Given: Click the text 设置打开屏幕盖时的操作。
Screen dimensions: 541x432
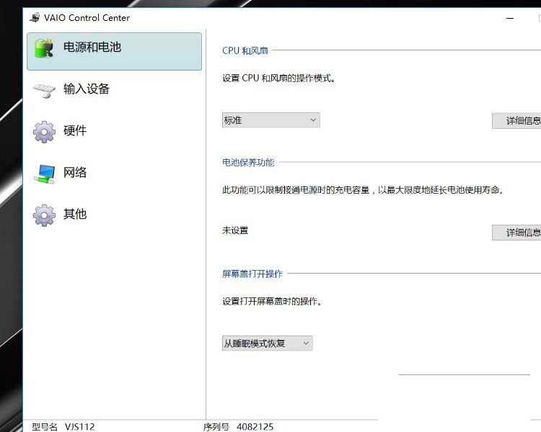Looking at the screenshot, I should (272, 302).
